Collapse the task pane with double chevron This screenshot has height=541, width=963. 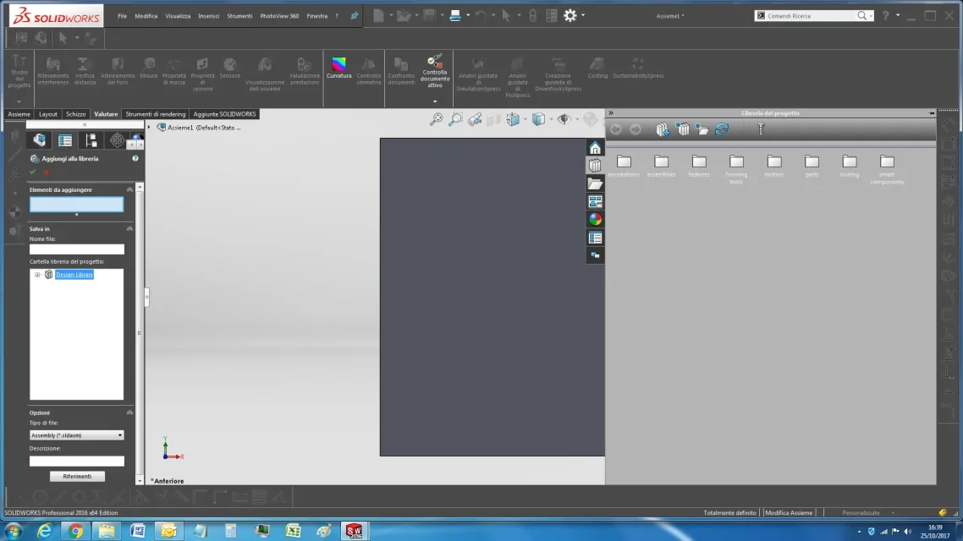[611, 113]
